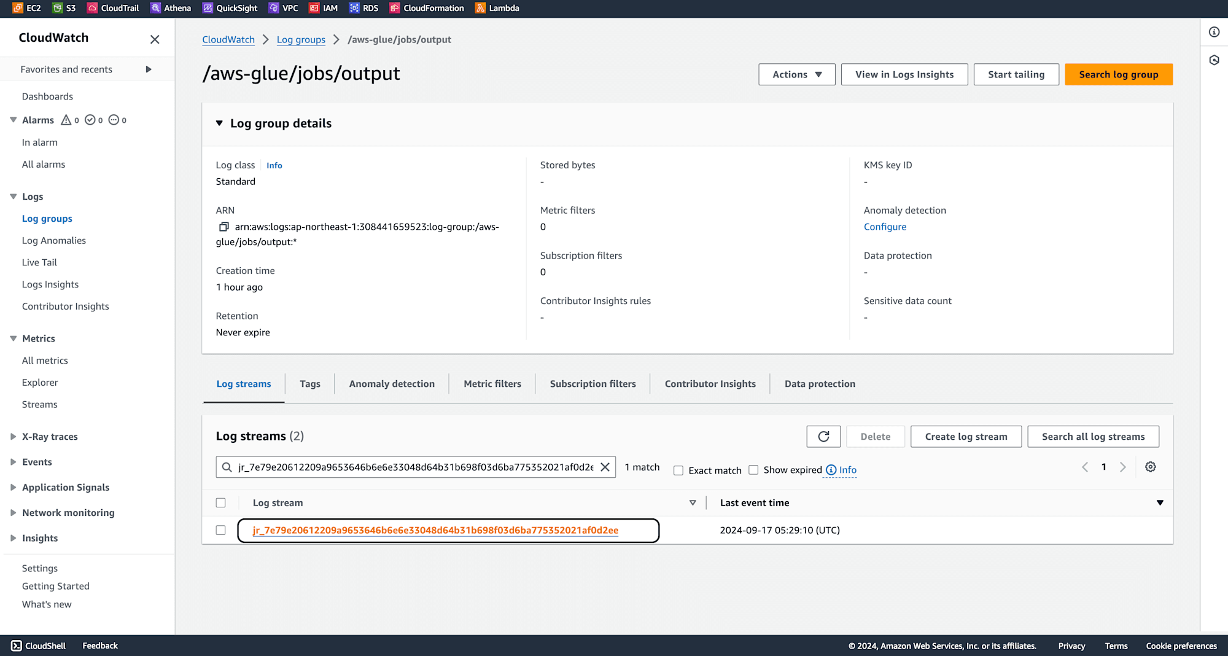This screenshot has height=656, width=1228.
Task: Select all log streams header checkbox
Action: [221, 503]
